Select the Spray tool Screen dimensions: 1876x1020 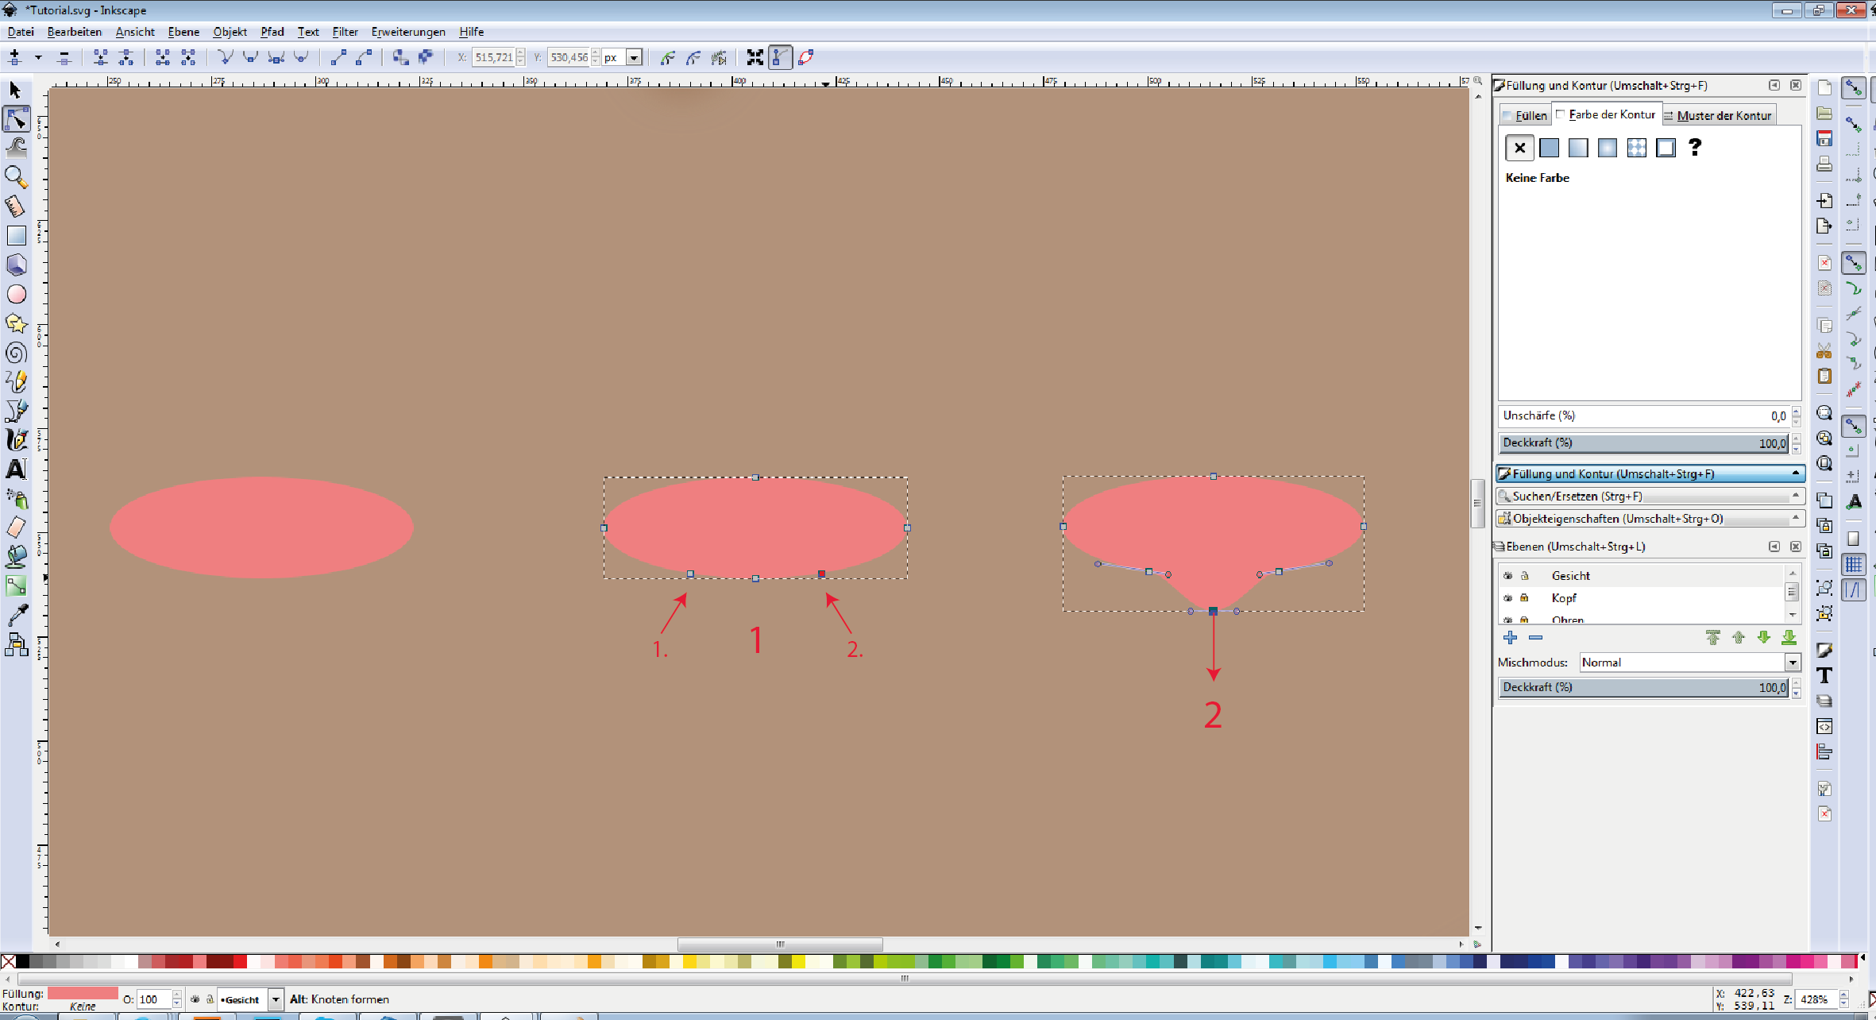(16, 498)
